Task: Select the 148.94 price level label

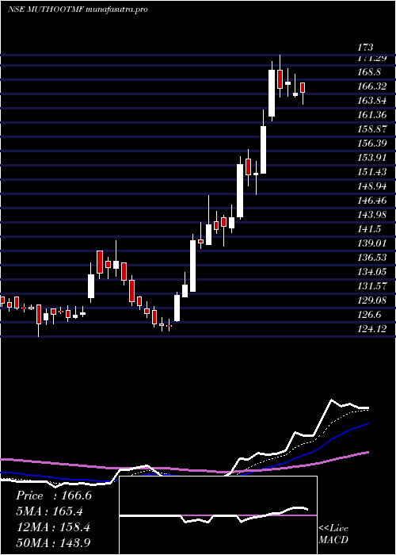Action: tap(371, 186)
